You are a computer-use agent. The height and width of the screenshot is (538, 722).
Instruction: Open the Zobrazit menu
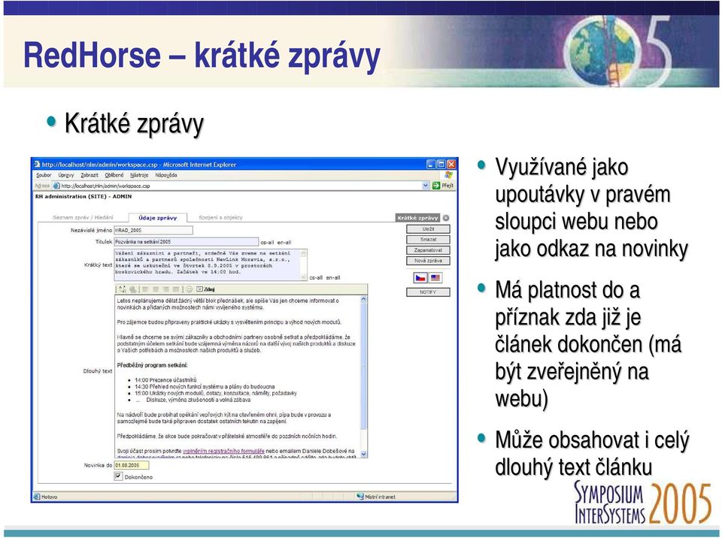coord(89,175)
